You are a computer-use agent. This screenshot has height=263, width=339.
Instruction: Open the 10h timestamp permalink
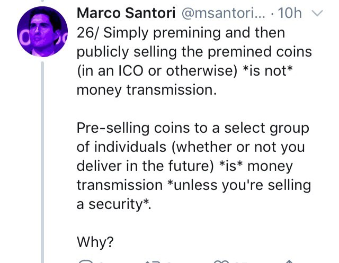(x=290, y=13)
